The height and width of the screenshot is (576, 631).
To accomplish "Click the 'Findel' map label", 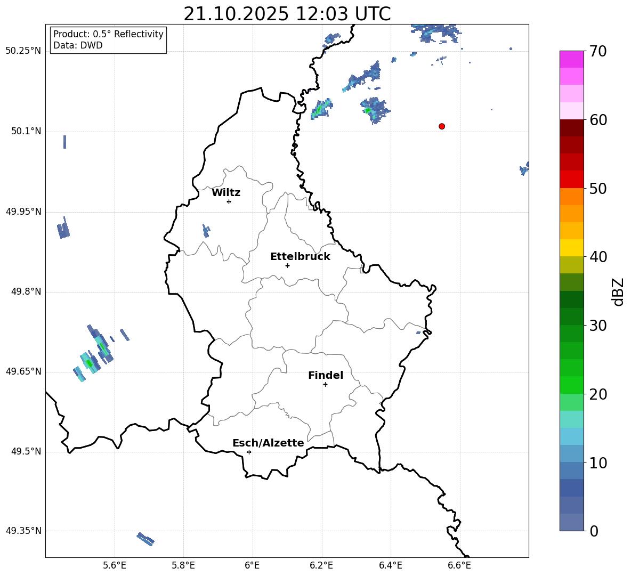I will [x=326, y=375].
